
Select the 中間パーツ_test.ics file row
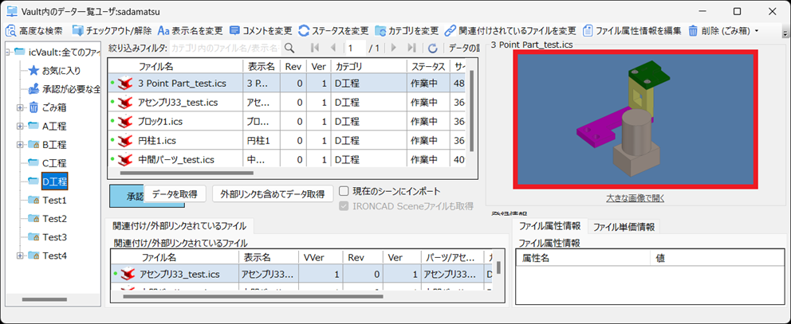pyautogui.click(x=286, y=160)
